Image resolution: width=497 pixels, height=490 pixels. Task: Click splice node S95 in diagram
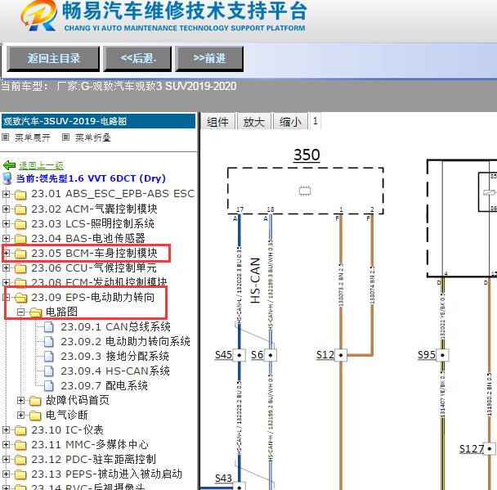tap(442, 355)
